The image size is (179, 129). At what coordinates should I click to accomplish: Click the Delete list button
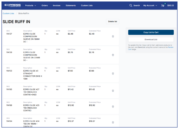point(112,21)
